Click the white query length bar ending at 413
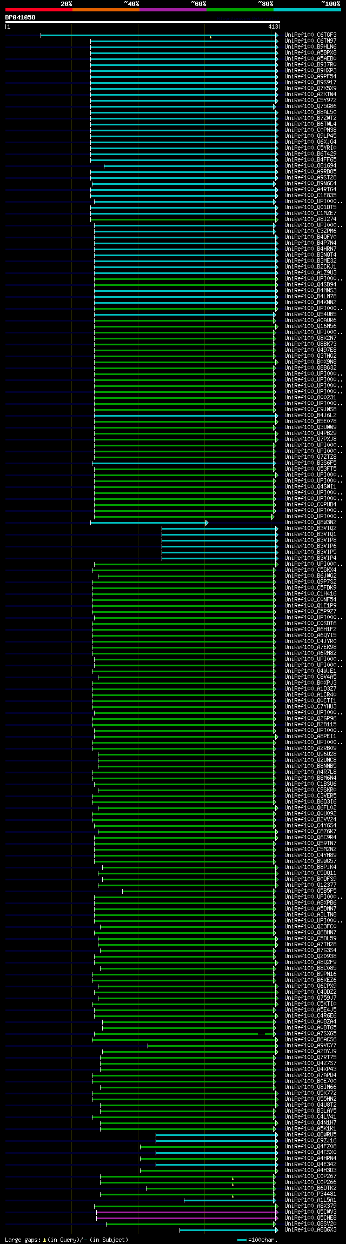The height and width of the screenshot is (1244, 346). [x=142, y=22]
